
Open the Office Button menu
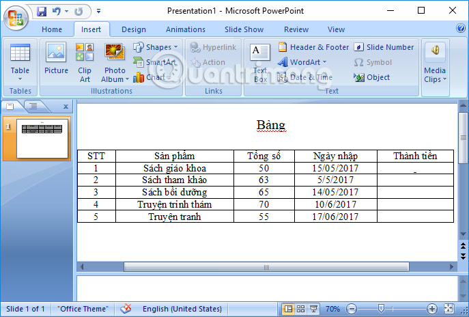click(16, 17)
